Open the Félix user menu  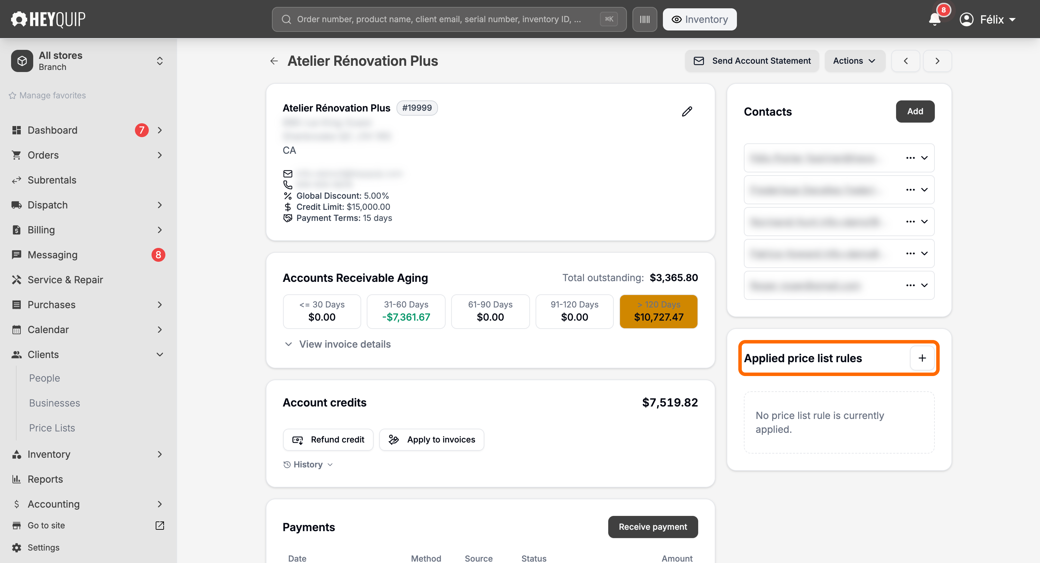(987, 19)
